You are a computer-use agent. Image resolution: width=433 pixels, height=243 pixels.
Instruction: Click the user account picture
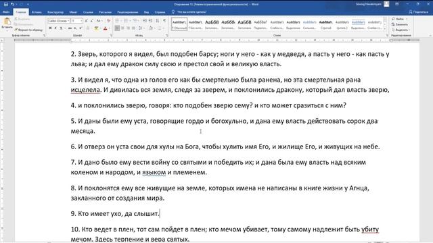pos(386,4)
